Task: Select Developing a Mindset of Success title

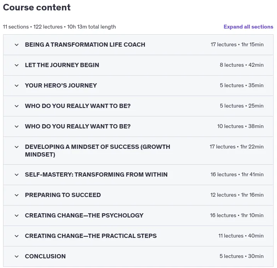Action: (x=97, y=150)
